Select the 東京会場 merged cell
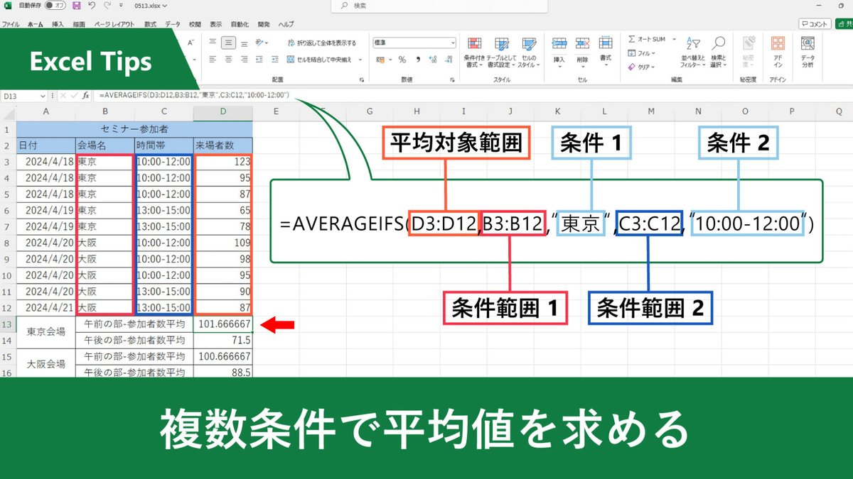Screen dimensions: 853x479 pyautogui.click(x=46, y=332)
